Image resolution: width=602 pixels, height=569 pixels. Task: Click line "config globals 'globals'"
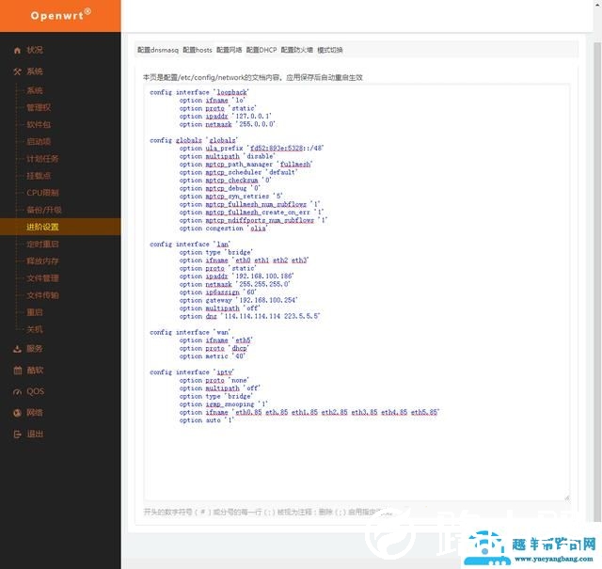coord(194,140)
